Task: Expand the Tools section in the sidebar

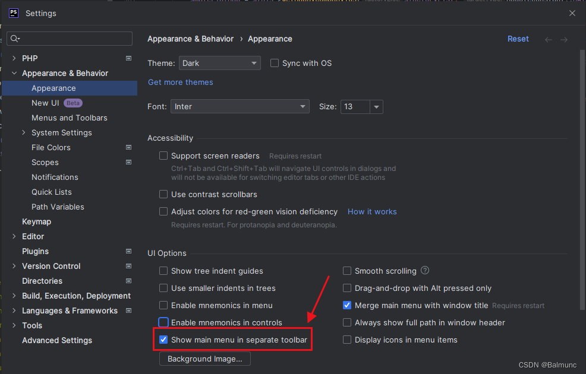Action: (x=14, y=325)
